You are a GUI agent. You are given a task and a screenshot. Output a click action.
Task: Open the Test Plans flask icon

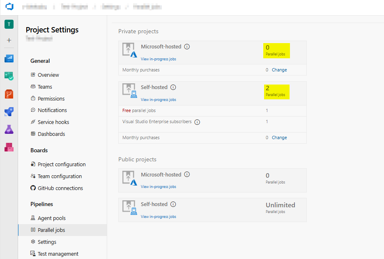click(x=9, y=130)
